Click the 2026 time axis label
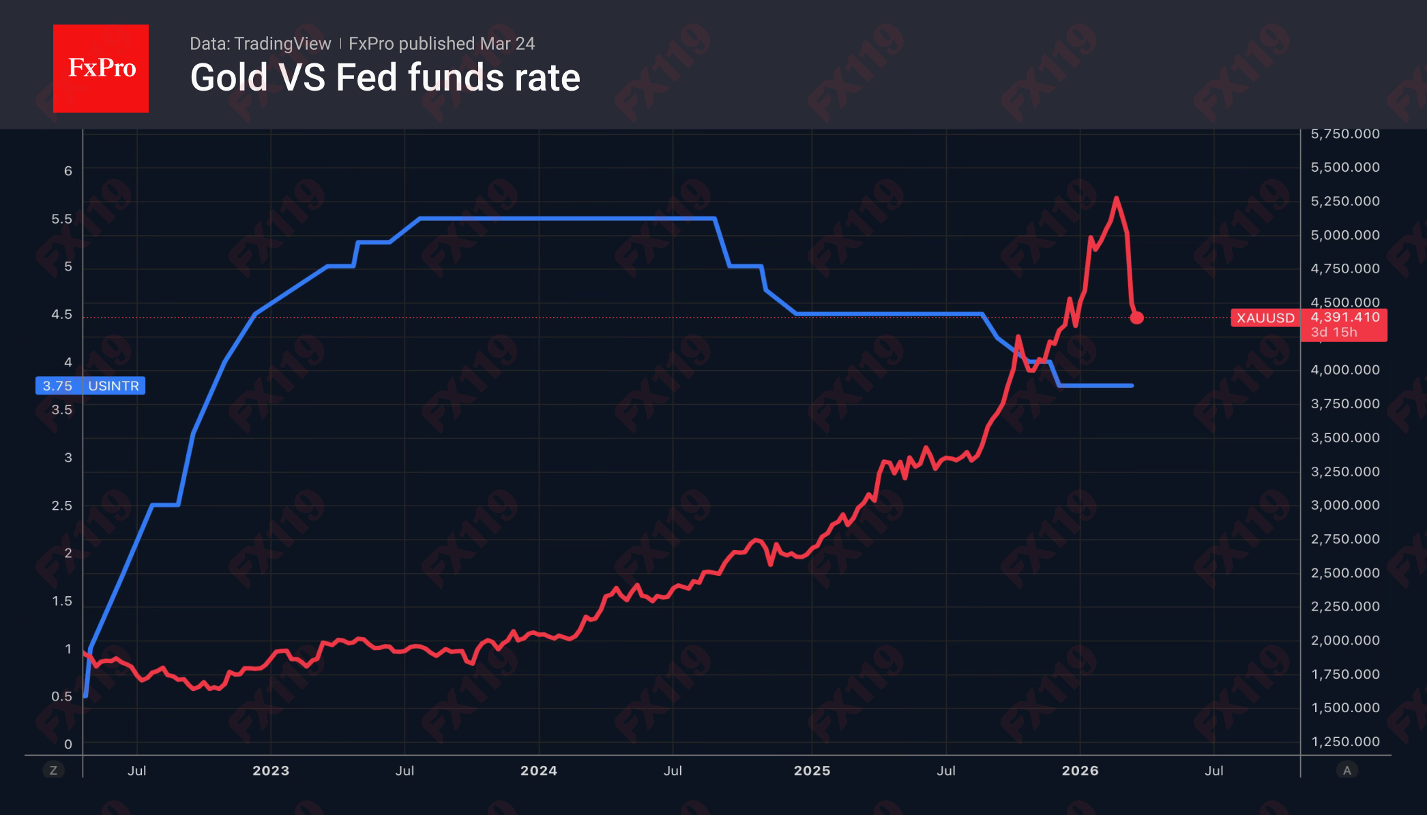This screenshot has width=1427, height=815. pos(1080,771)
